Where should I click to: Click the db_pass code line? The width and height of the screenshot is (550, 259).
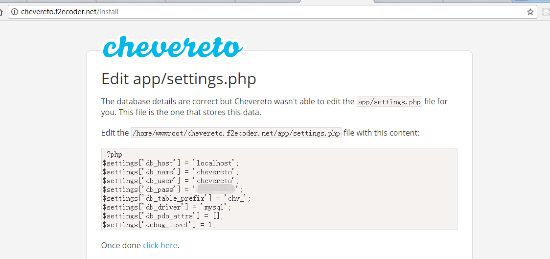pyautogui.click(x=173, y=189)
